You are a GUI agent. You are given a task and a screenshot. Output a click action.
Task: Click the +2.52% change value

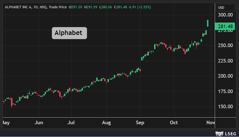tap(144, 7)
